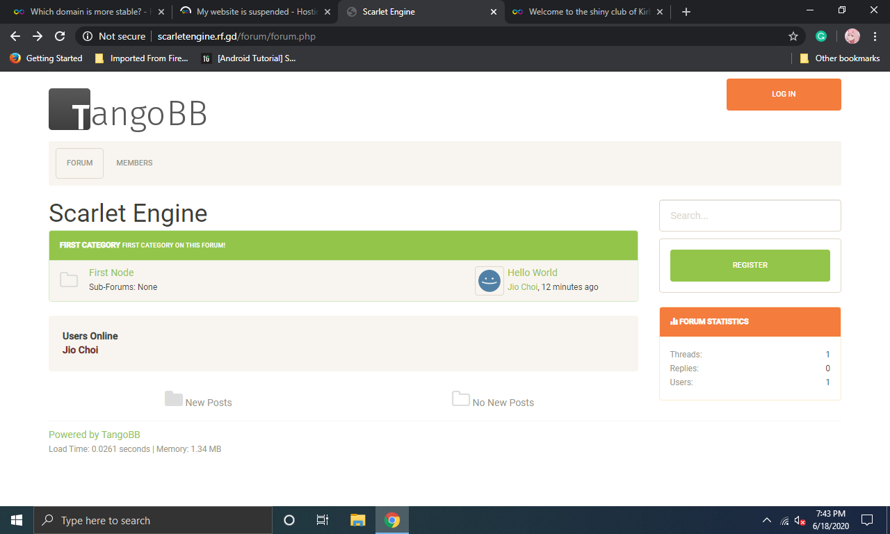
Task: Show hidden system tray icons
Action: [767, 520]
